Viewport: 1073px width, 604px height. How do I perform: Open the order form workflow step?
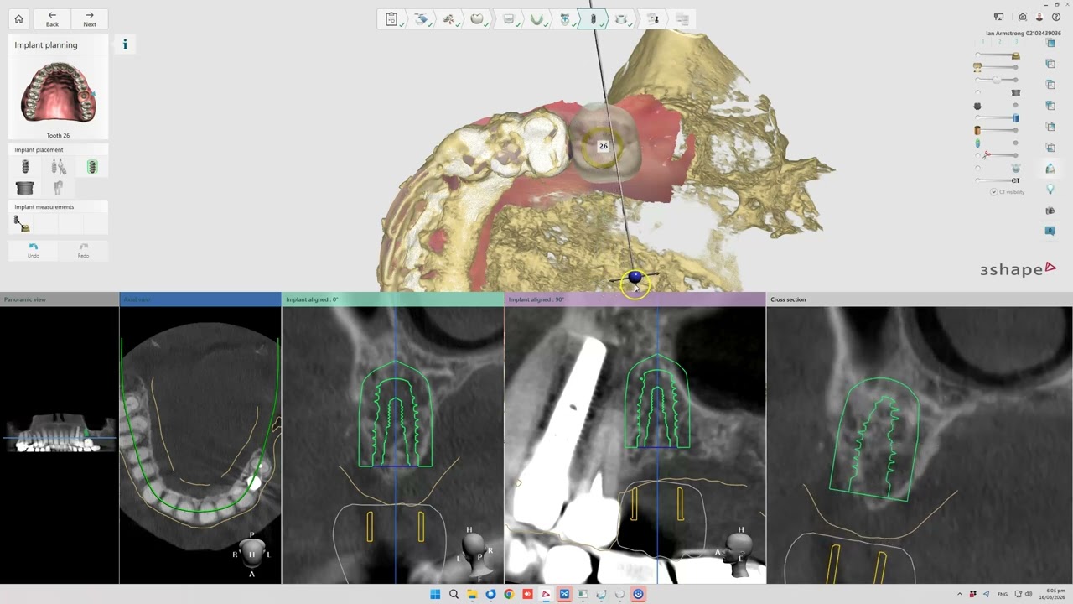[391, 18]
